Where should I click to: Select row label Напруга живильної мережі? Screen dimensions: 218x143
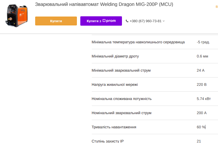coord(115,85)
